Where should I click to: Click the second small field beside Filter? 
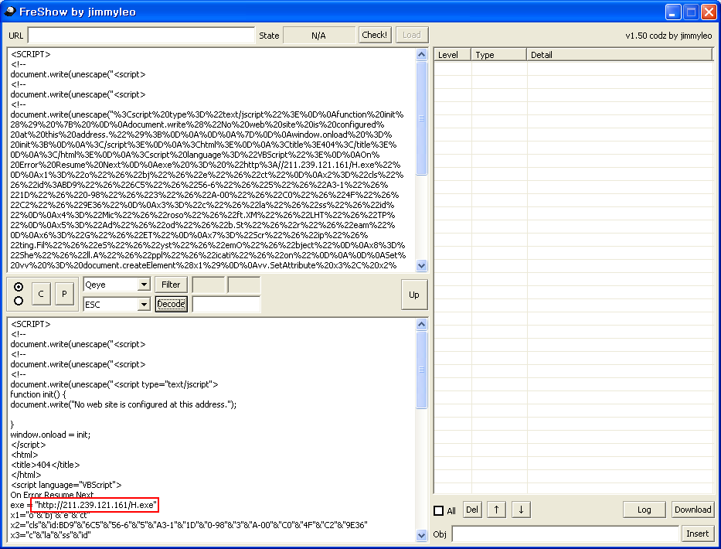(x=244, y=285)
